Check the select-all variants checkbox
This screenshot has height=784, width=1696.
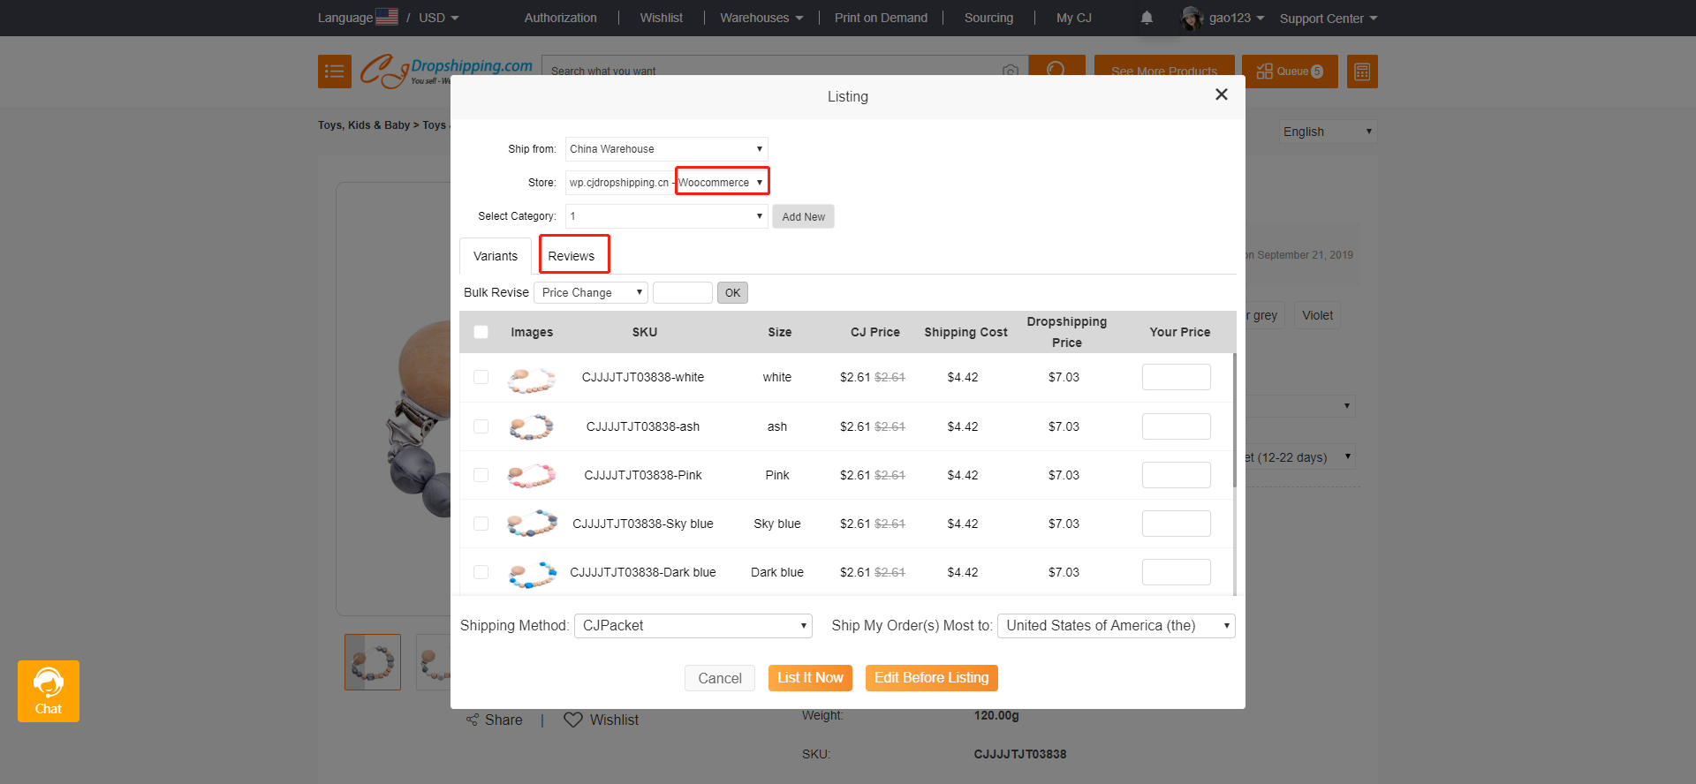point(481,332)
